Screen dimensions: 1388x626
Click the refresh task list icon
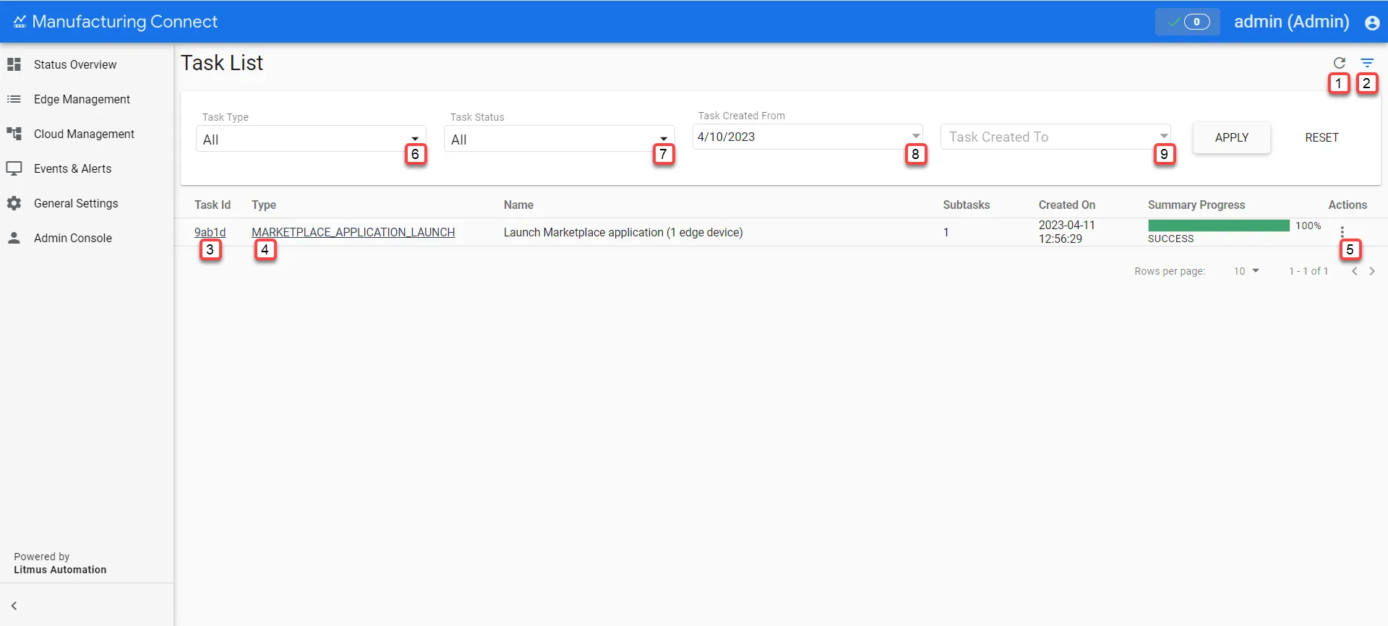pyautogui.click(x=1340, y=63)
